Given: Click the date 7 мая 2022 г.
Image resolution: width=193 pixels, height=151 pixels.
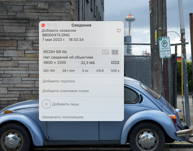Looking at the screenshot, I should (54, 39).
